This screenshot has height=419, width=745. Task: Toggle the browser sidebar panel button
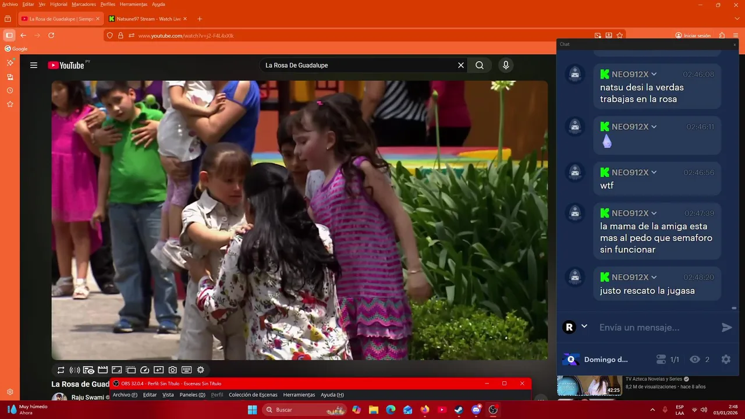click(9, 35)
